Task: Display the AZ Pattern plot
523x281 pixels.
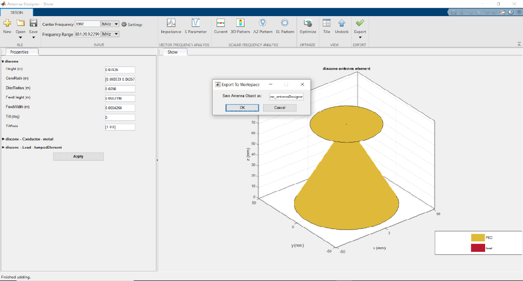Action: (x=263, y=24)
